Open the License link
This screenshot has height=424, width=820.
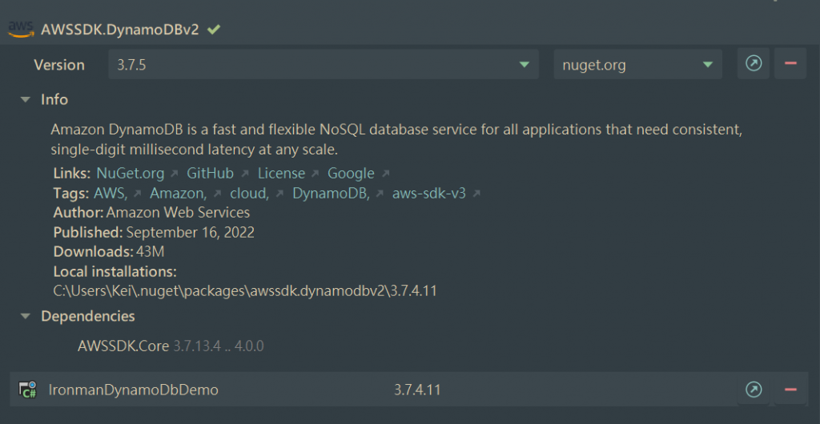(281, 173)
